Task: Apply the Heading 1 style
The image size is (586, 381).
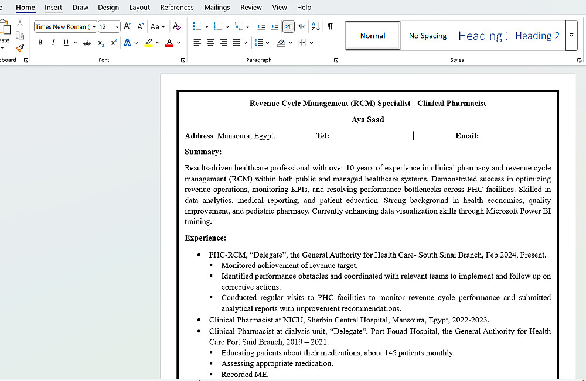Action: [x=482, y=36]
